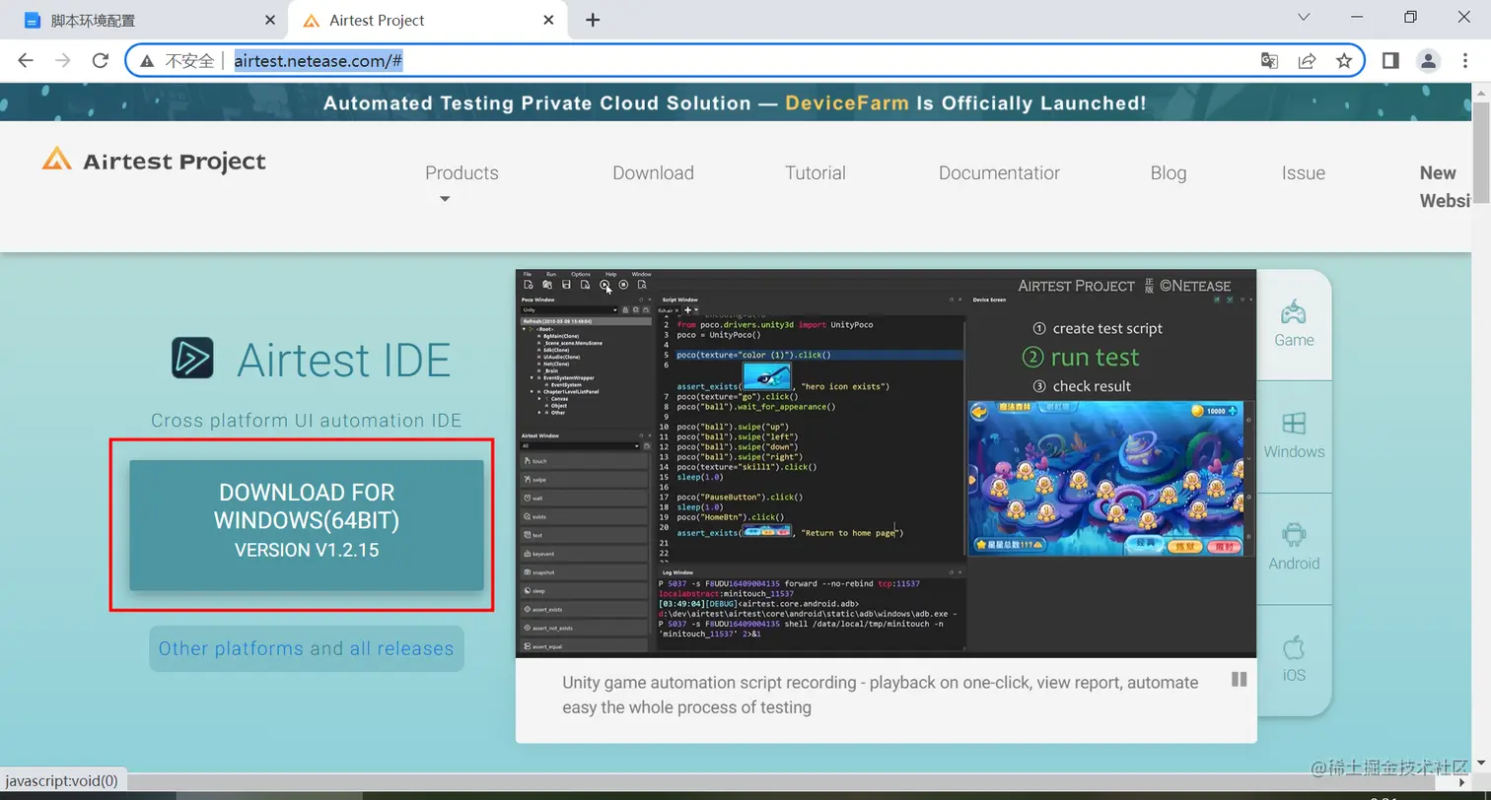Click the not-secure warning icon in address bar
Screen dimensions: 1491x800
pos(147,61)
